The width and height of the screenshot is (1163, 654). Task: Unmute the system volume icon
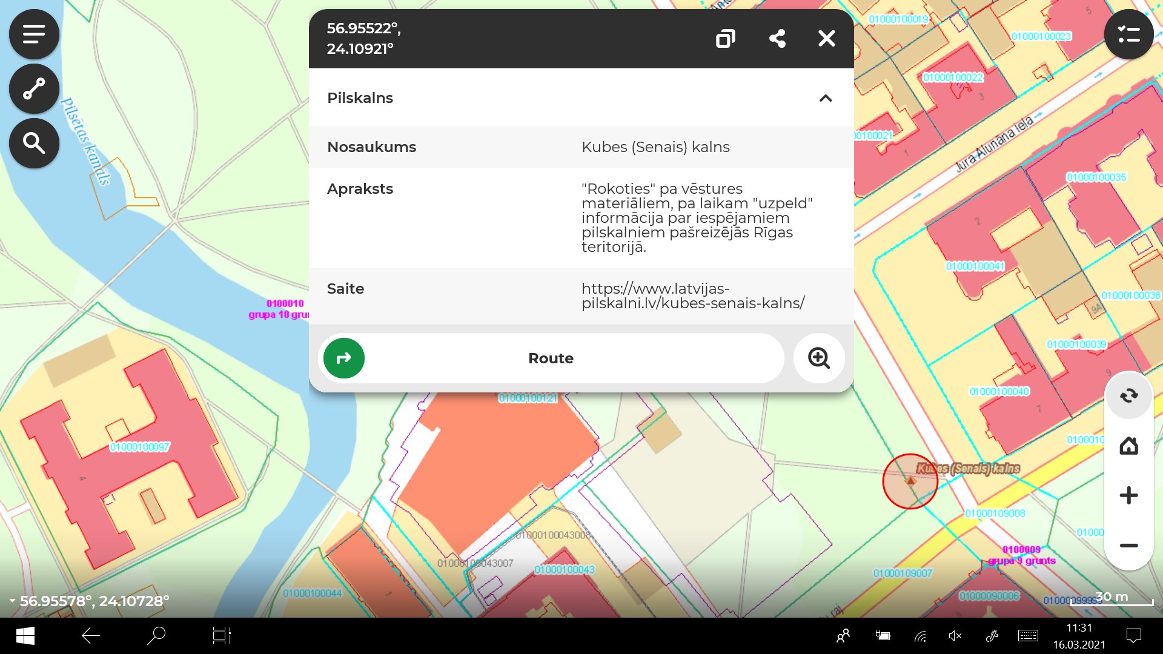tap(955, 636)
